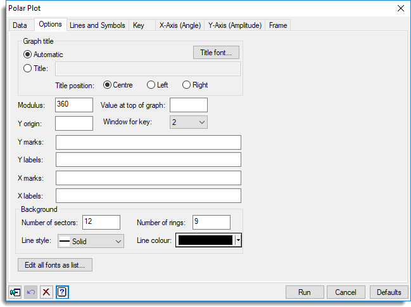This screenshot has width=411, height=307.
Task: Go to the Frame tab
Action: tap(277, 25)
